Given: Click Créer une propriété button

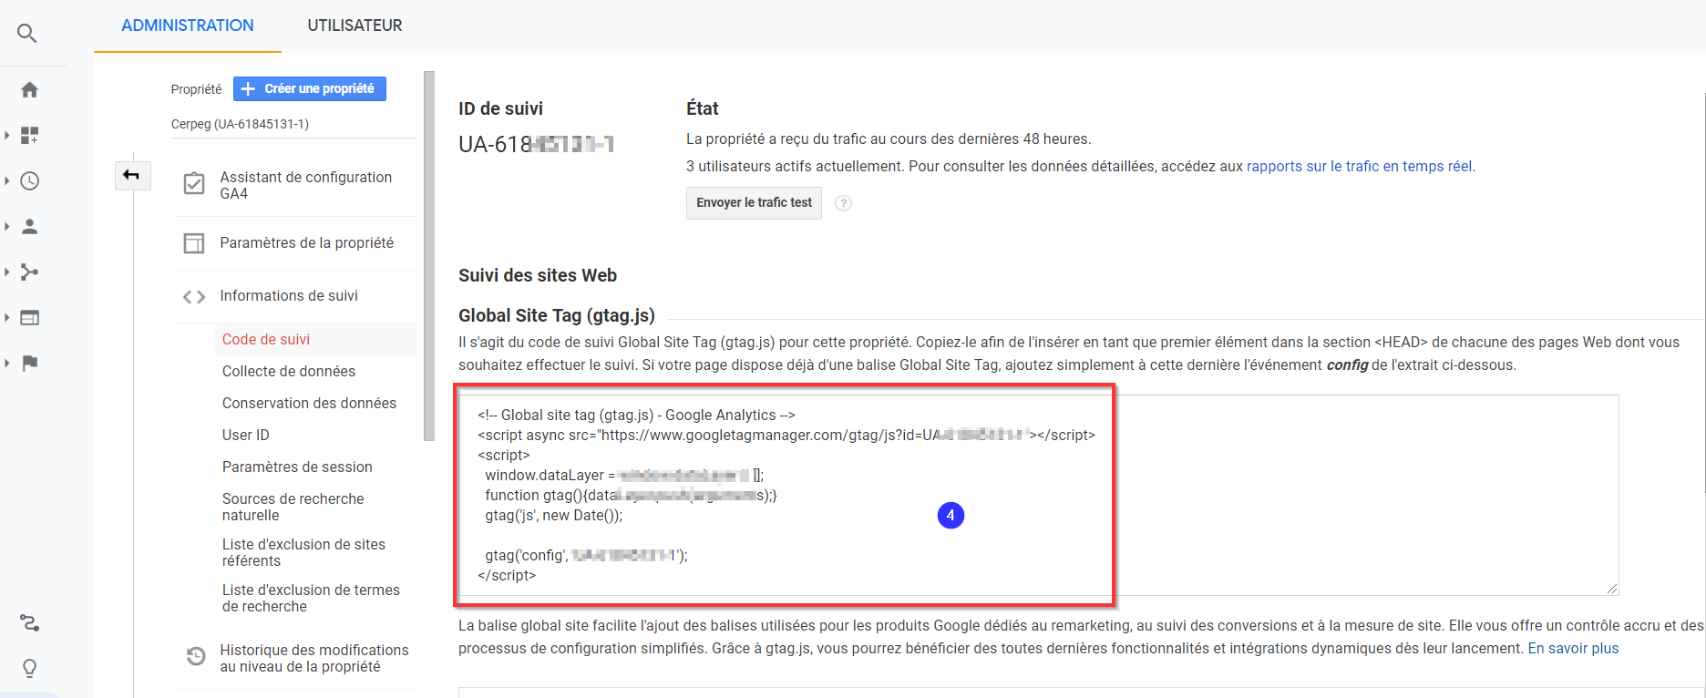Looking at the screenshot, I should pos(310,88).
